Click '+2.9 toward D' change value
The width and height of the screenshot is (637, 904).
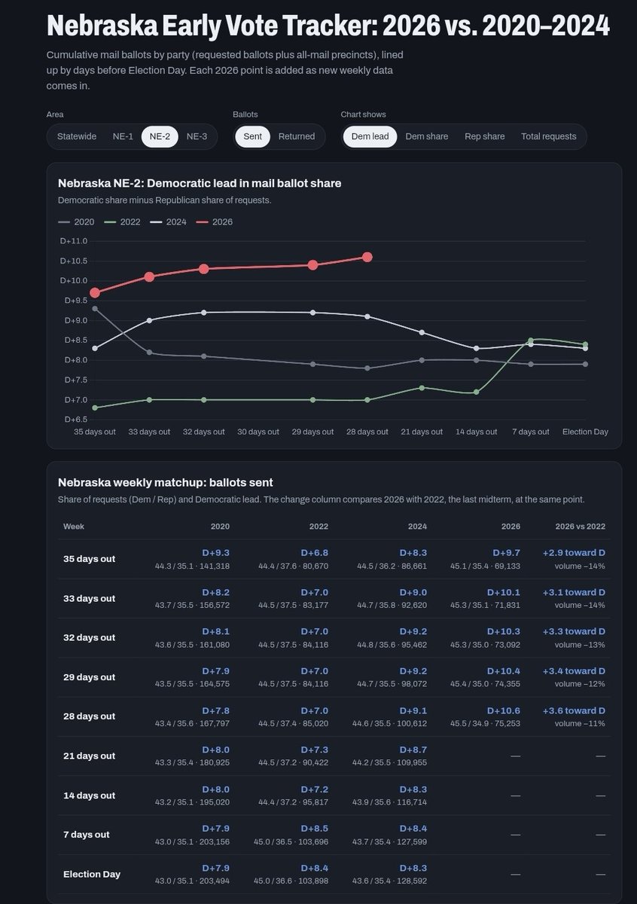[x=574, y=553]
